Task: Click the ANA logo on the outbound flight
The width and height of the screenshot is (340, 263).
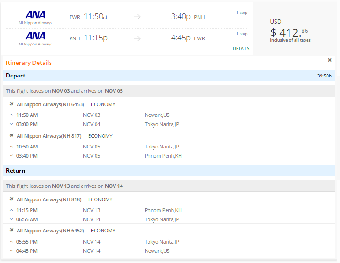Action: pyautogui.click(x=35, y=15)
